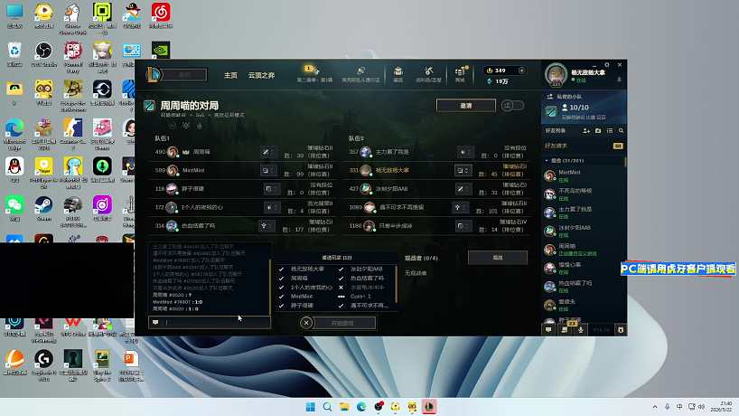This screenshot has width=739, height=416.
Task: Open File Explorer from the taskbar
Action: pyautogui.click(x=344, y=407)
